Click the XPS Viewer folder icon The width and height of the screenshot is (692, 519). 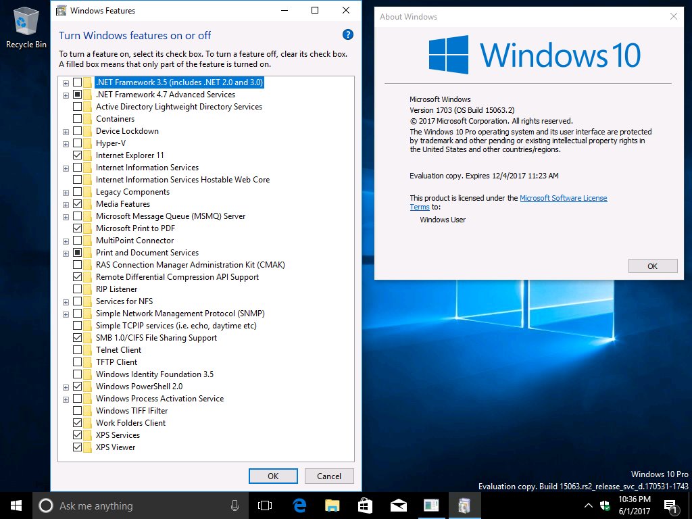point(88,447)
